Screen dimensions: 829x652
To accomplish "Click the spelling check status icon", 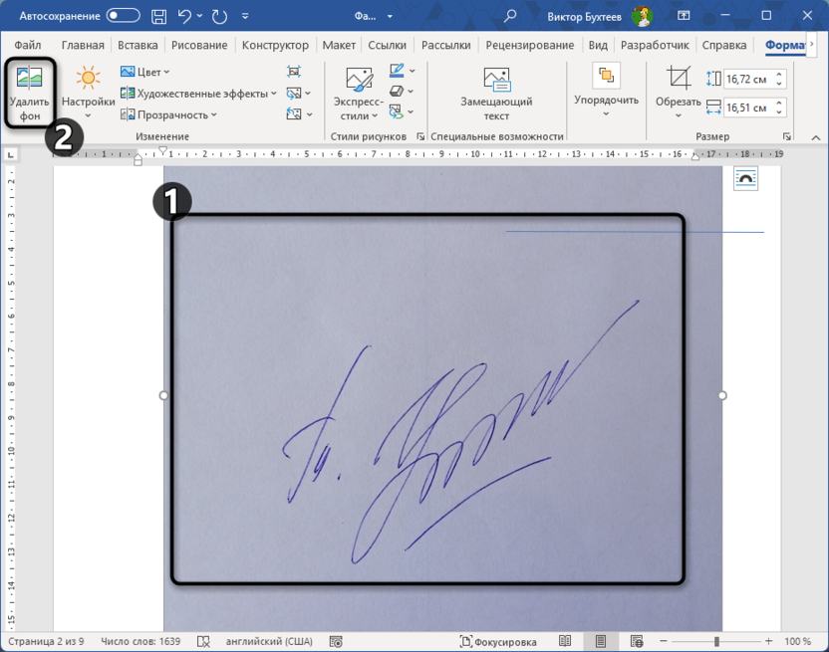I will pos(203,641).
